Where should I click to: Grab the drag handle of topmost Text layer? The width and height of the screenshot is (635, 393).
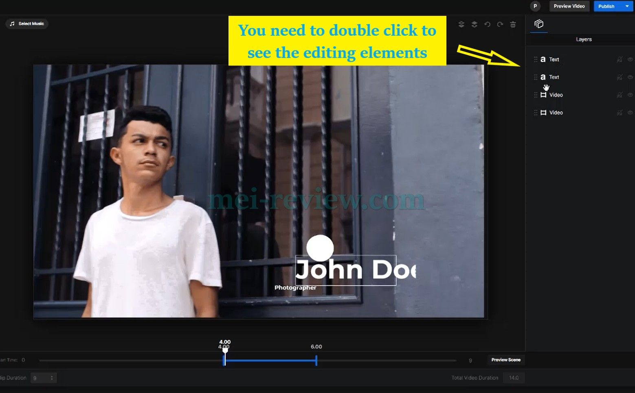(x=536, y=59)
